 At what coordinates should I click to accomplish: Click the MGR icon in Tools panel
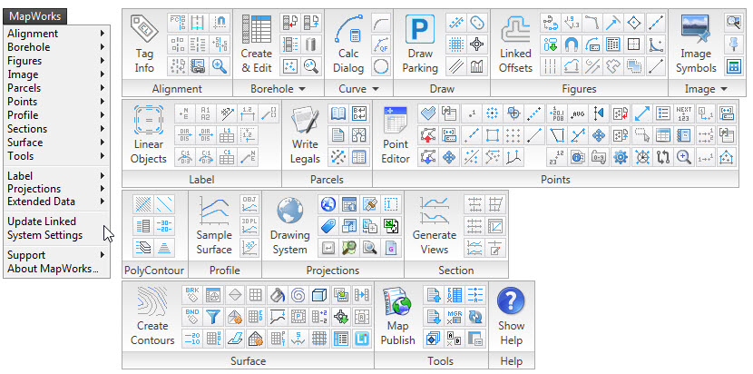pyautogui.click(x=455, y=316)
